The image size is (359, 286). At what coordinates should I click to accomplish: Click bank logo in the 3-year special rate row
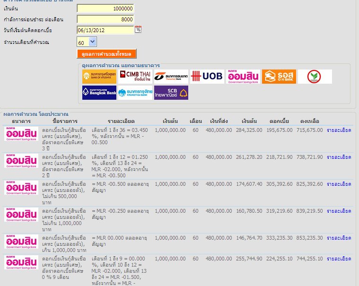pos(21,134)
